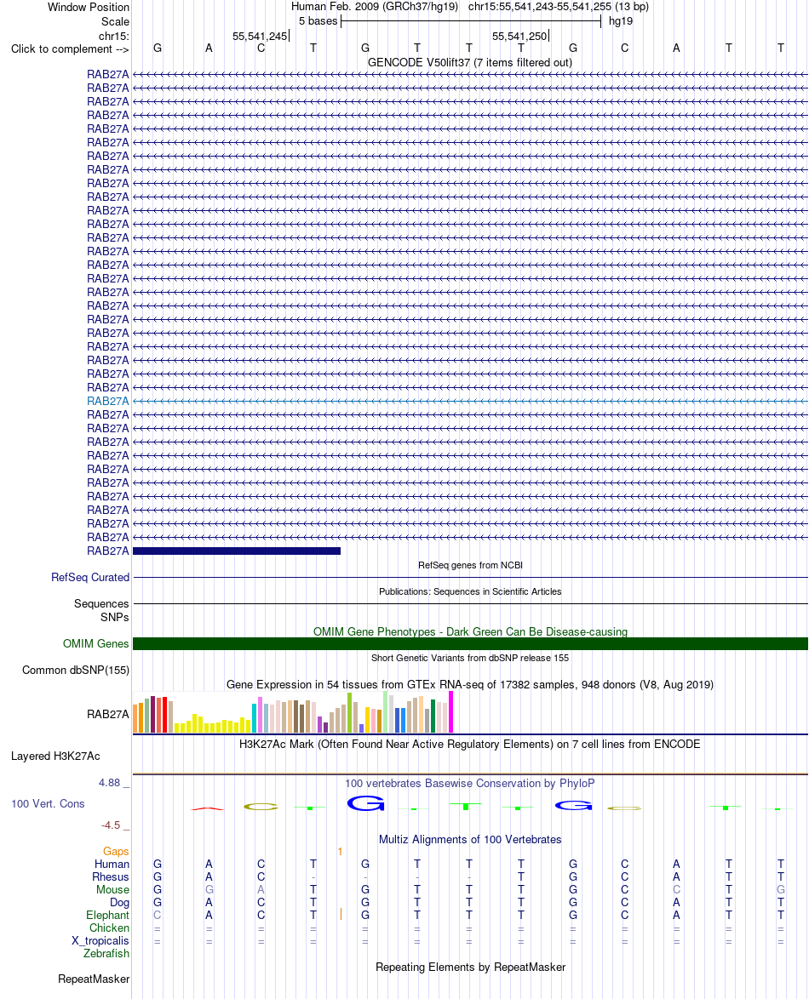Click the dark green OMIM gene bar
The image size is (809, 999).
[x=470, y=644]
